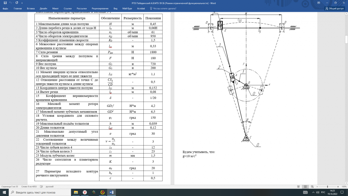Click the table header 'Показания'
This screenshot has width=348, height=196.
coord(153,18)
